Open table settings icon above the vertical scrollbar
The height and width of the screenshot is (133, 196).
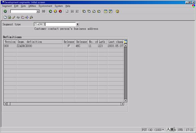coord(125,42)
